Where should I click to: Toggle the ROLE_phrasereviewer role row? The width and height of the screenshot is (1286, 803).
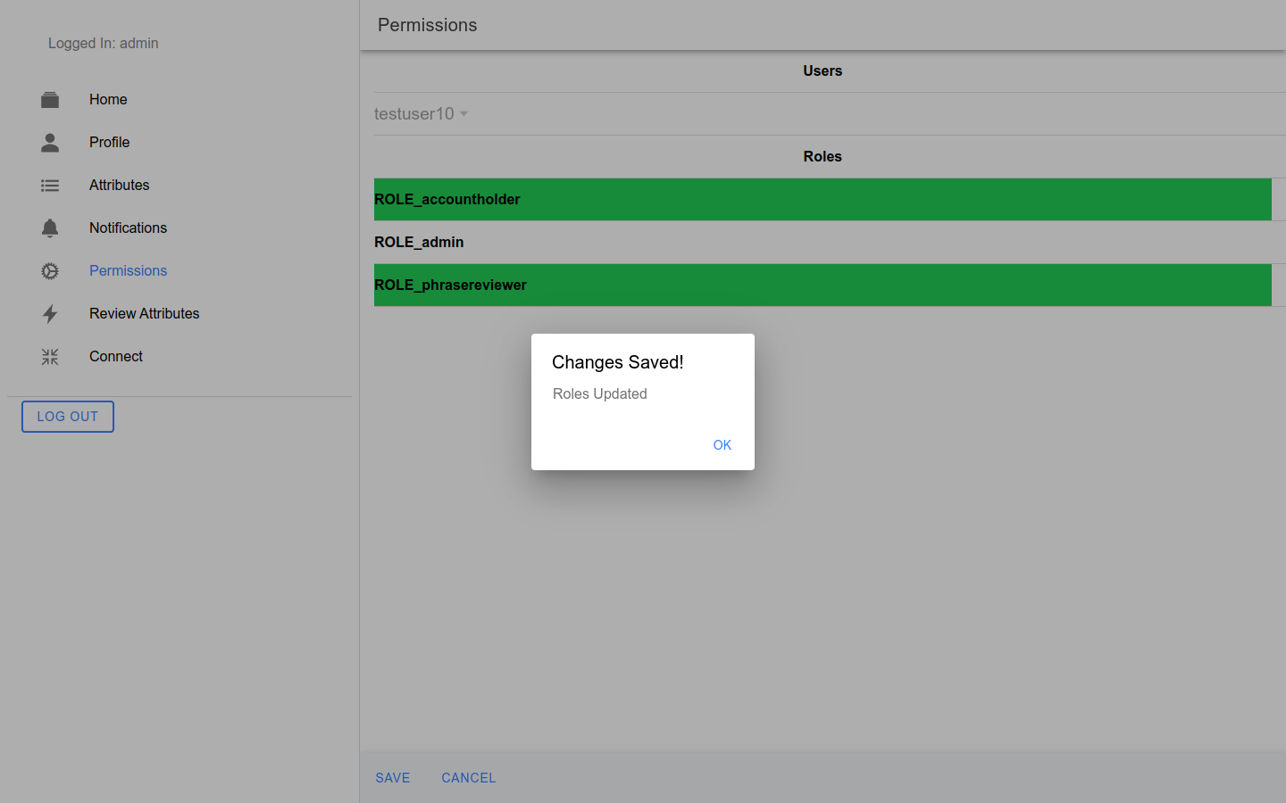point(822,285)
